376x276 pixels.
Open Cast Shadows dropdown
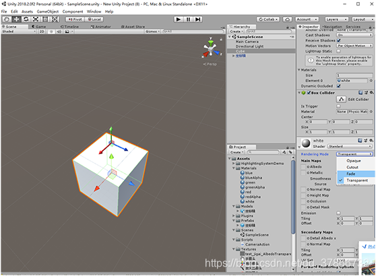click(354, 35)
